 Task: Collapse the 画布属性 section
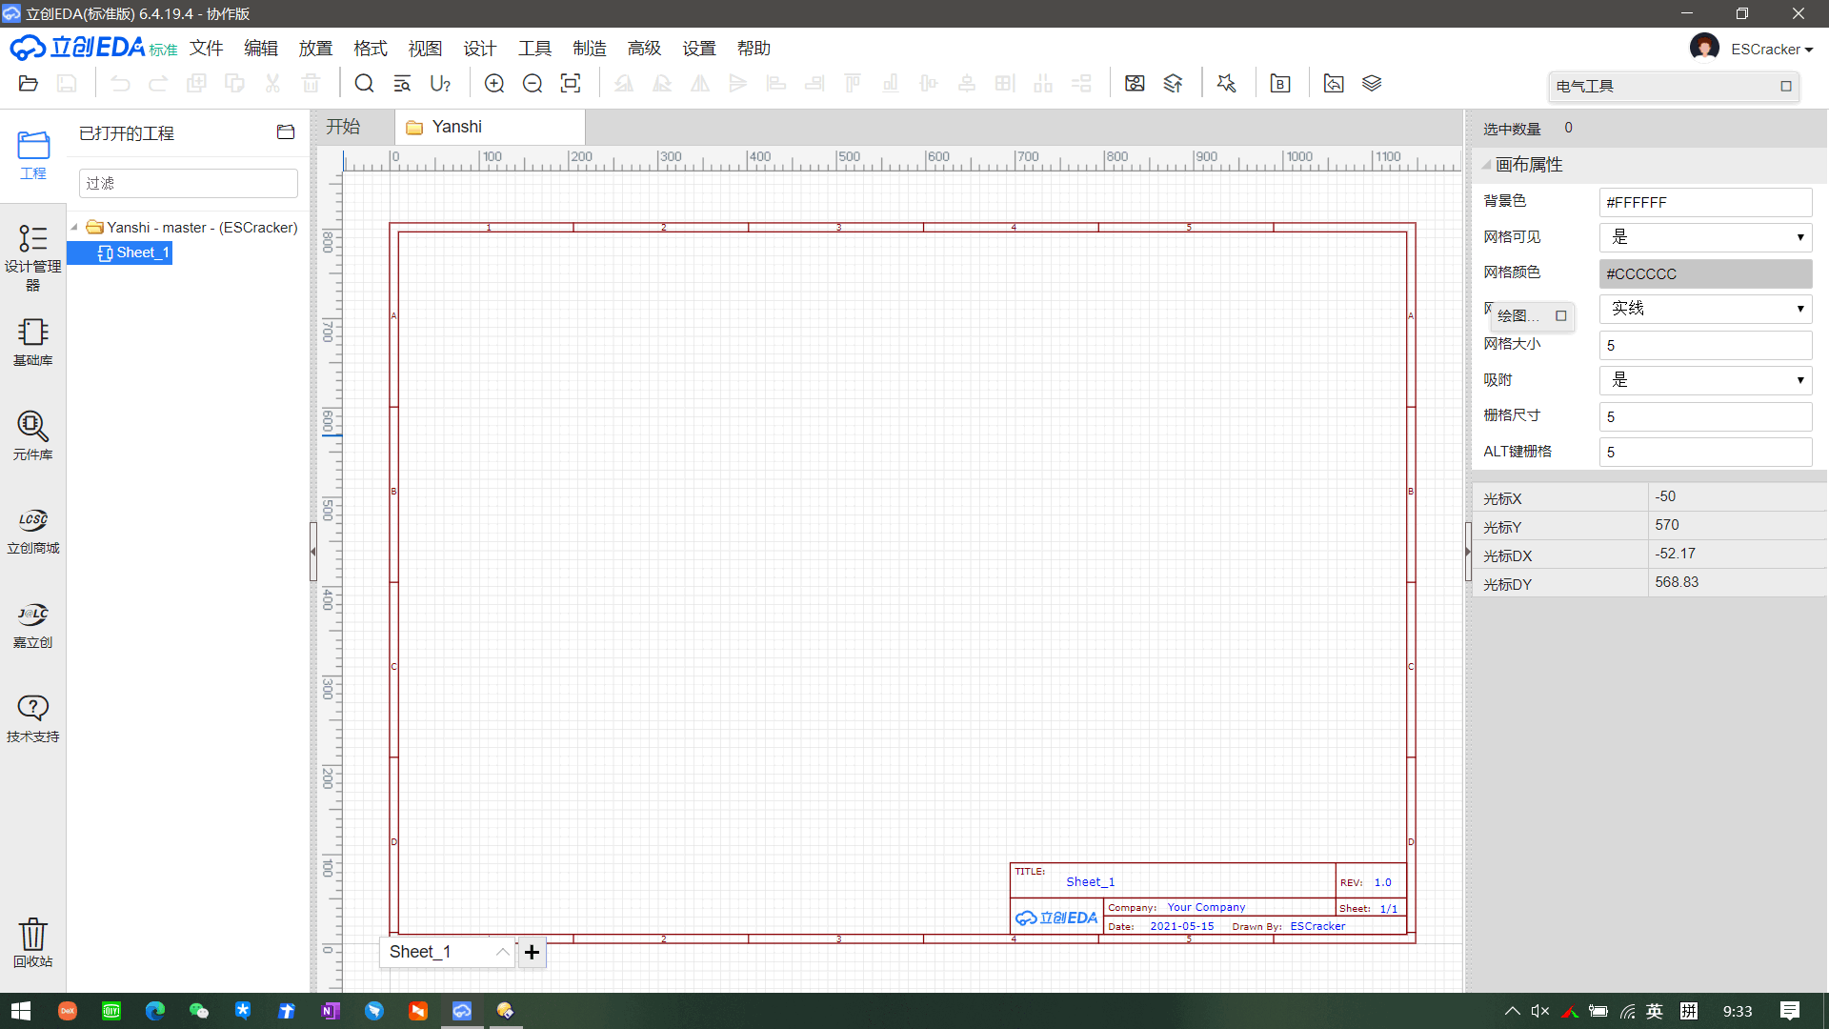click(1486, 165)
